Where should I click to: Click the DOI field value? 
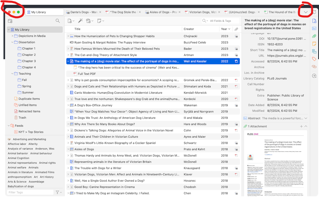pyautogui.click(x=286, y=39)
